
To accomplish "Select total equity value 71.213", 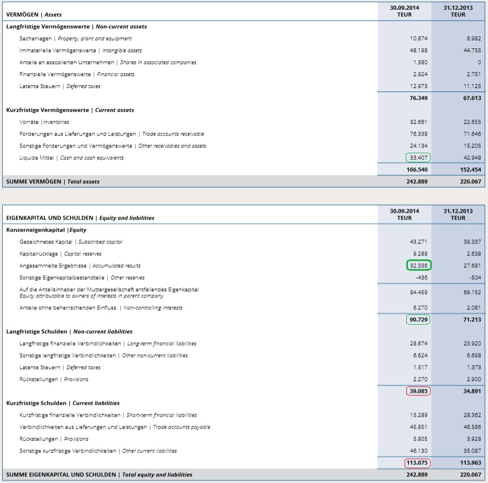I will (472, 320).
